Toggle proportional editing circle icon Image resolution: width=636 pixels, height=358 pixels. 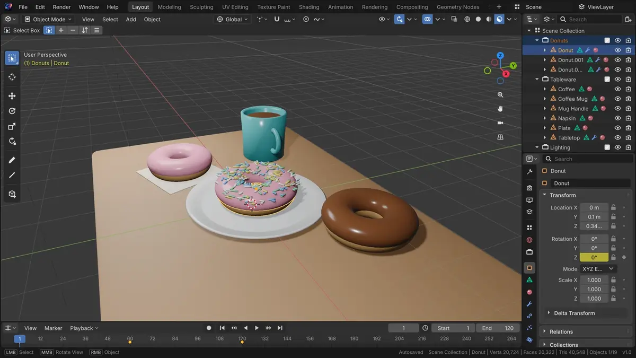click(x=306, y=19)
